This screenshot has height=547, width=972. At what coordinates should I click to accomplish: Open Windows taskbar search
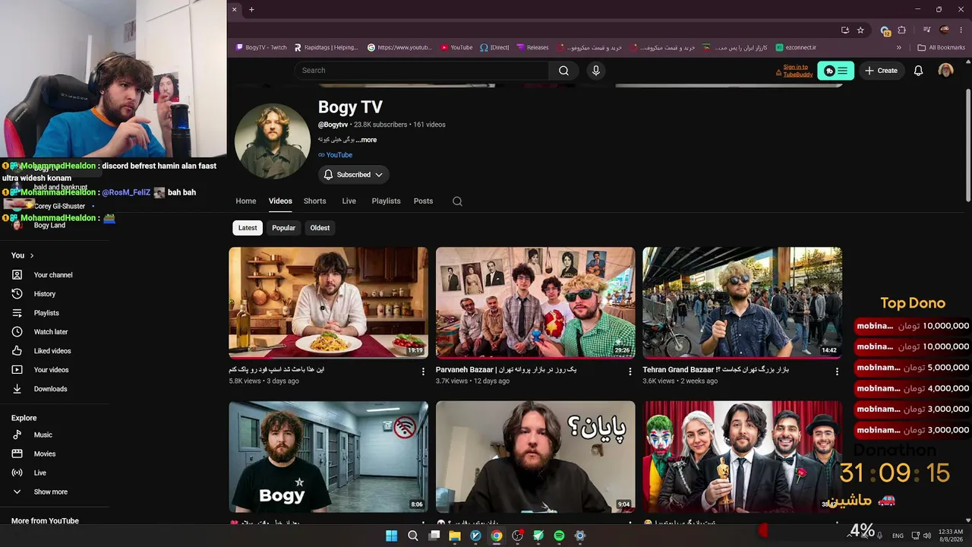[412, 536]
